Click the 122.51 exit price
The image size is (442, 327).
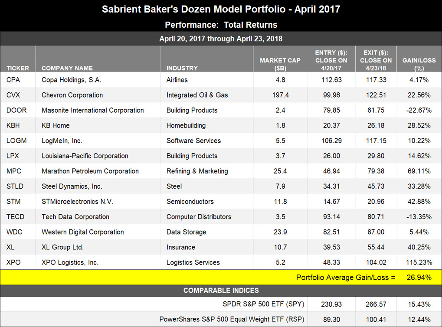[x=376, y=95]
